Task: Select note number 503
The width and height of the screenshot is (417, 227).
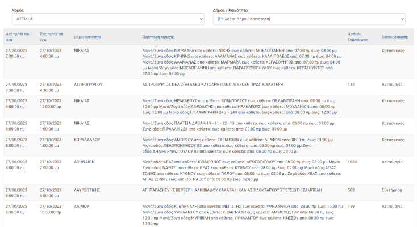Action: [351, 190]
